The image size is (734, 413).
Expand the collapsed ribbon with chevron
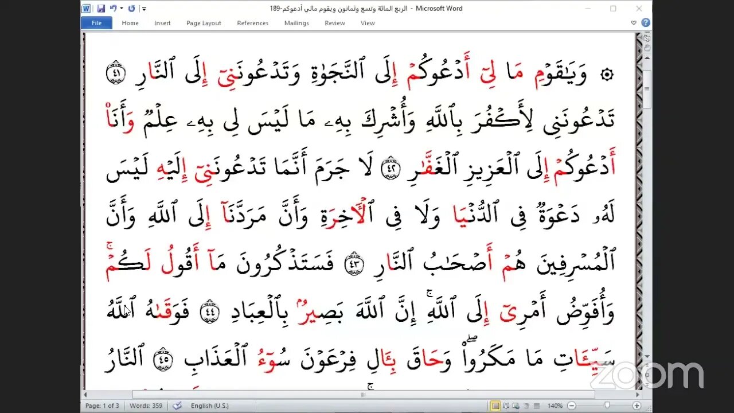click(x=634, y=23)
